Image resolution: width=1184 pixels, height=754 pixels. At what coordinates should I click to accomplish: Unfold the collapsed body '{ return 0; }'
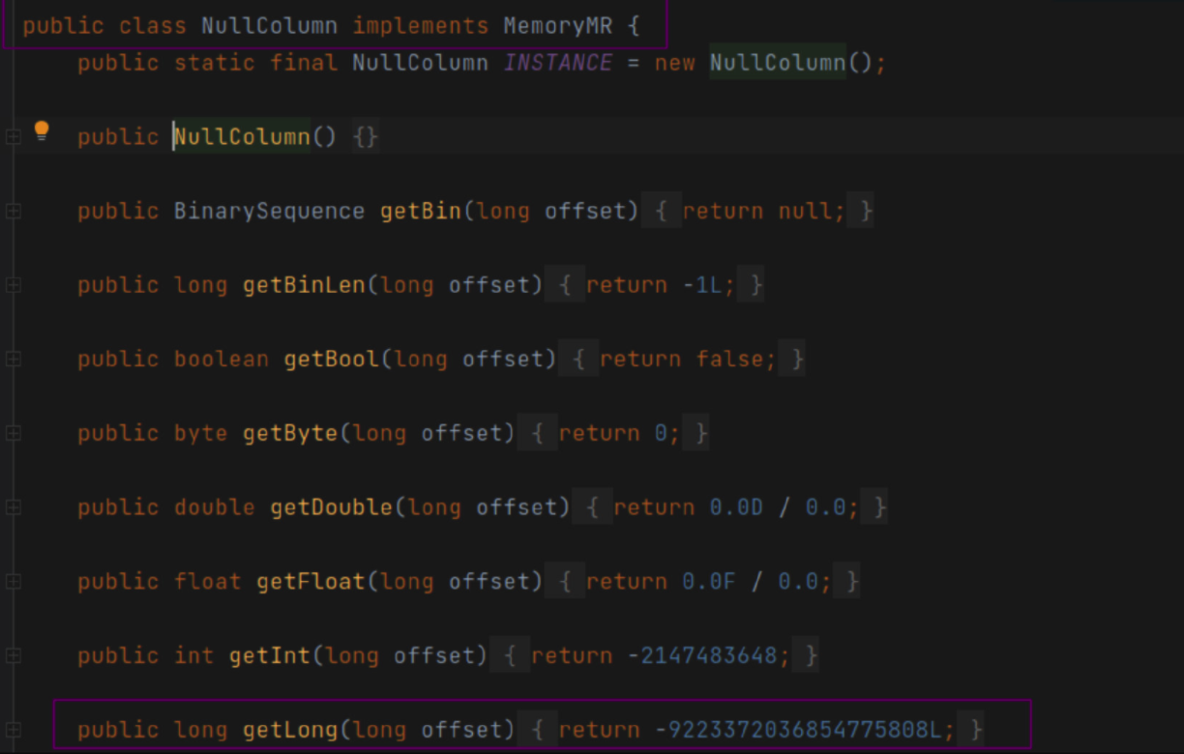[614, 433]
